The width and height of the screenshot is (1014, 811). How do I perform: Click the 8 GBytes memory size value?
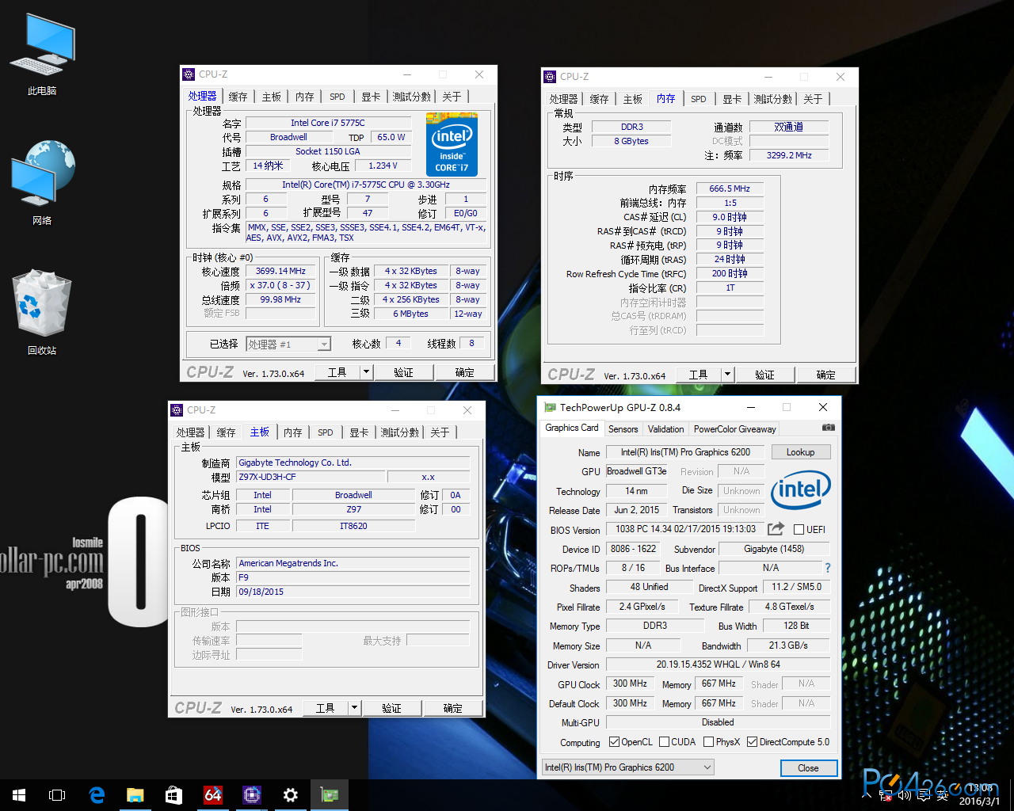pos(631,141)
